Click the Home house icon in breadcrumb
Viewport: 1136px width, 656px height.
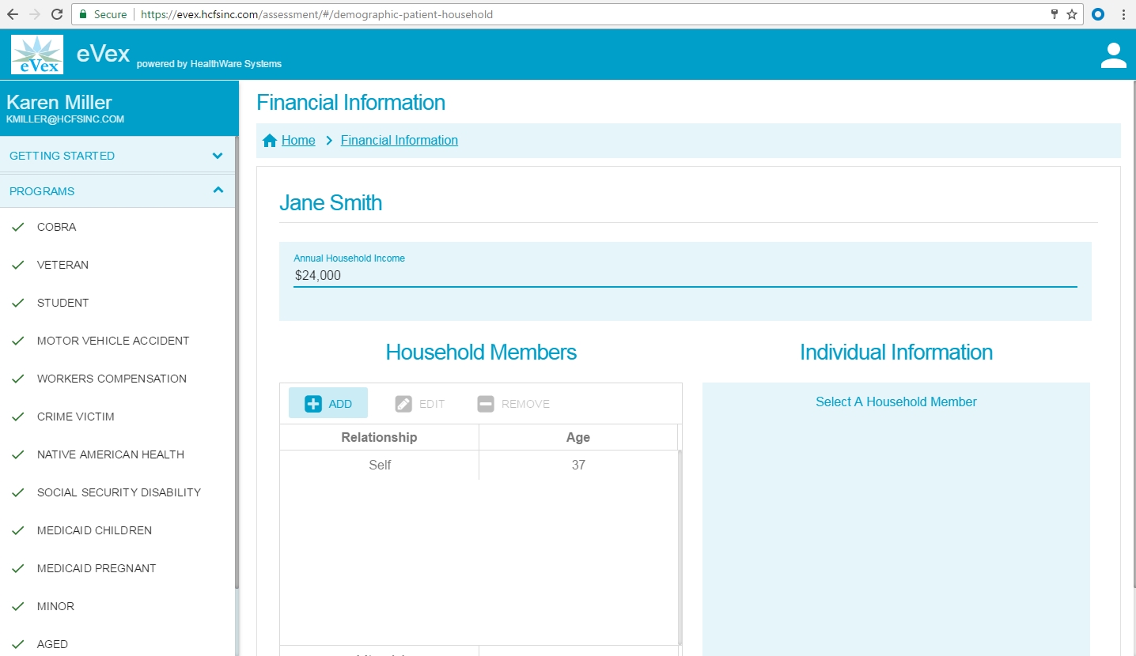point(270,141)
